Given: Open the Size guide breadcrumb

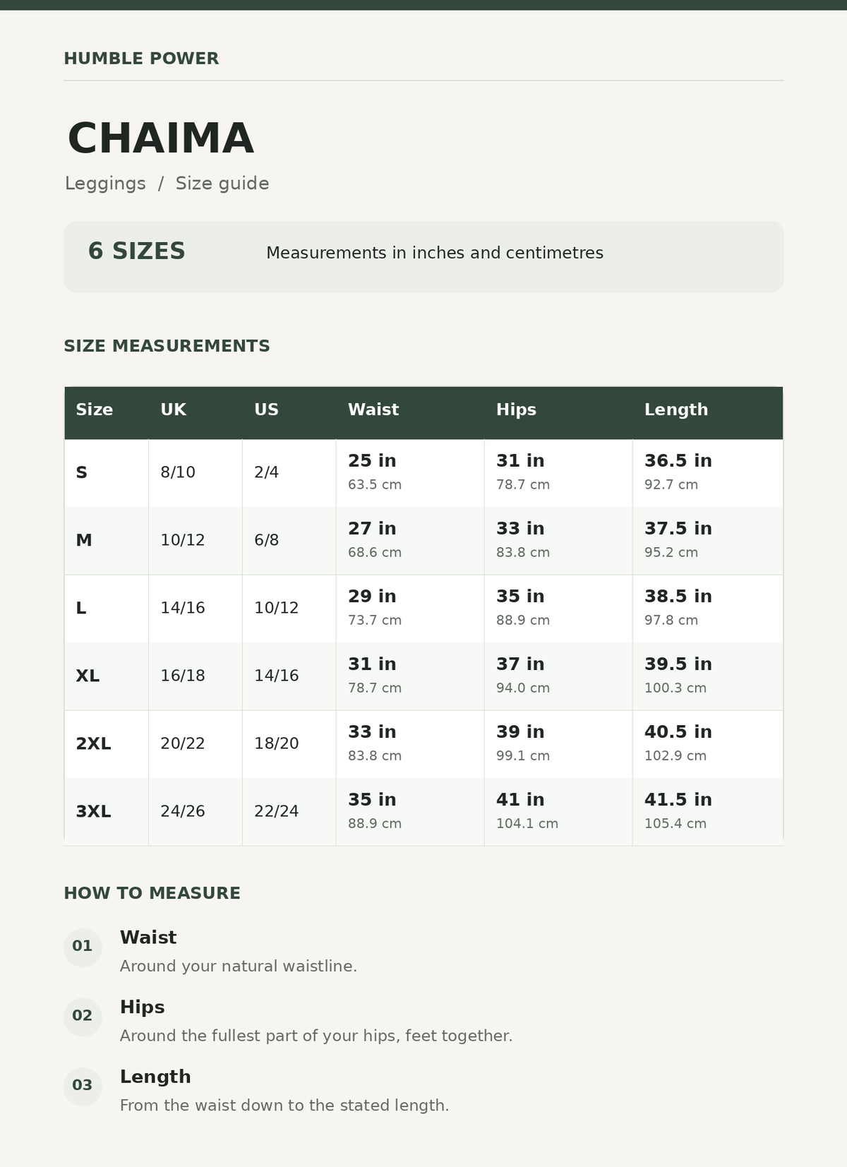Looking at the screenshot, I should 222,184.
